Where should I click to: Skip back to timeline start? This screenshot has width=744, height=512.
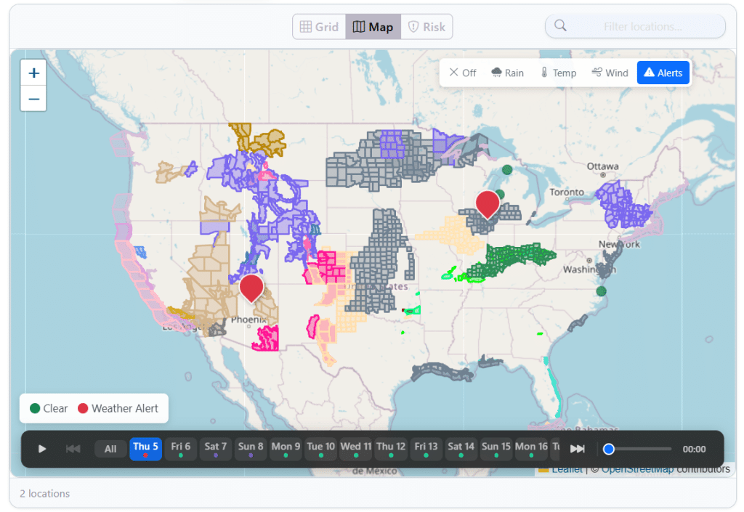73,449
